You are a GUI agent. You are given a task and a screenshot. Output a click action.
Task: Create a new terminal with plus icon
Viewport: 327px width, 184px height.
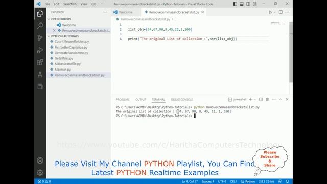click(251, 100)
